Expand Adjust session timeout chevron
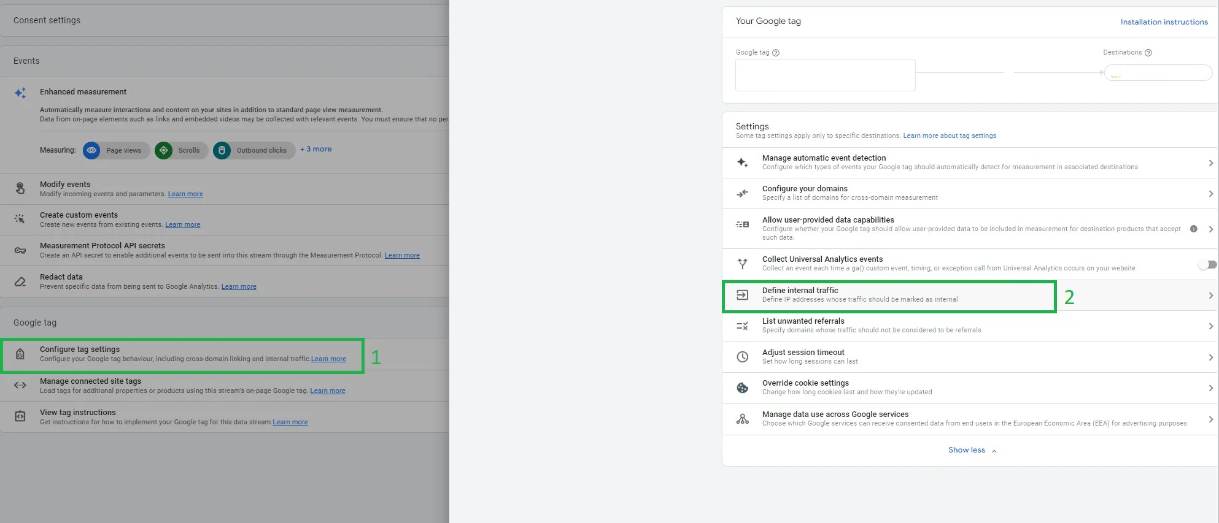The height and width of the screenshot is (523, 1219). tap(1210, 357)
